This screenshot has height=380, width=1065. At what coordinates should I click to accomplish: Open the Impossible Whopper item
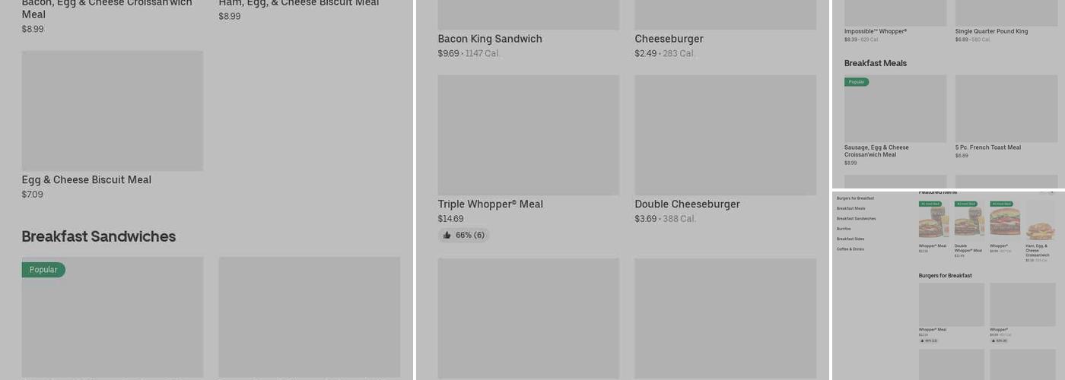(x=875, y=31)
